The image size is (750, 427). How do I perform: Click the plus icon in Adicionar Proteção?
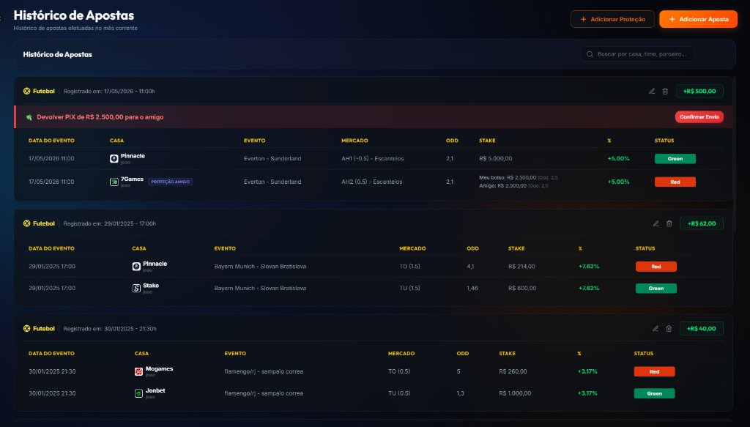click(x=583, y=19)
